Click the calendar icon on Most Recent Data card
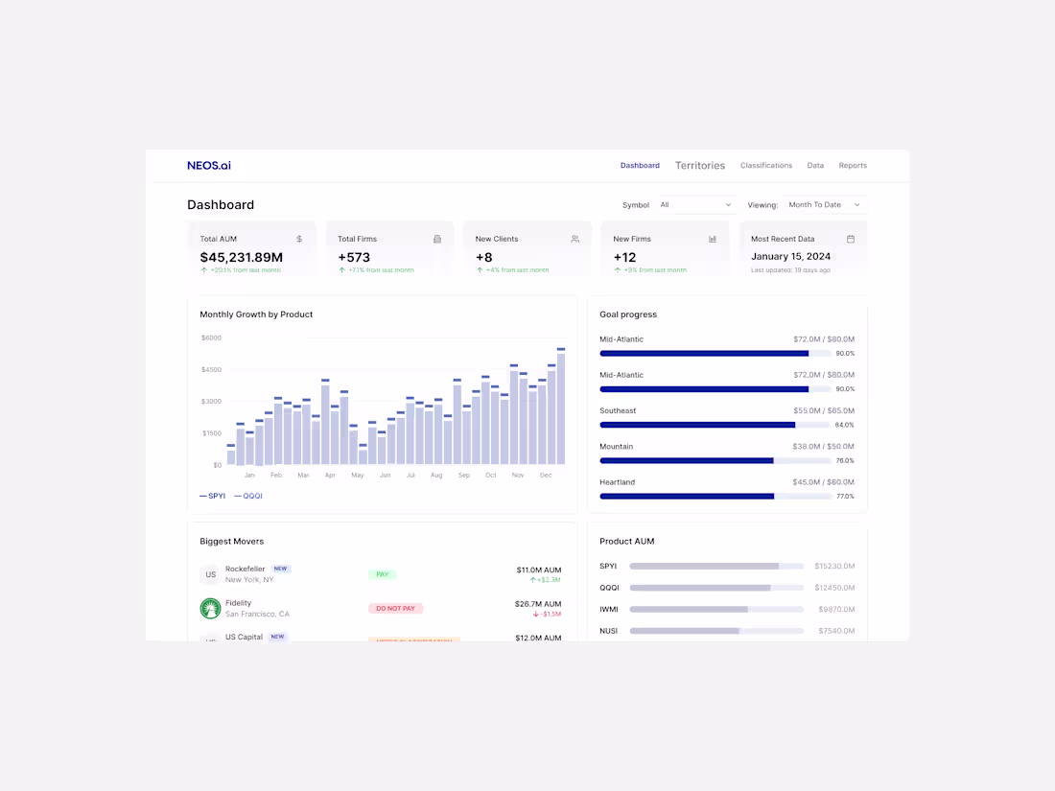The width and height of the screenshot is (1055, 791). [x=851, y=238]
